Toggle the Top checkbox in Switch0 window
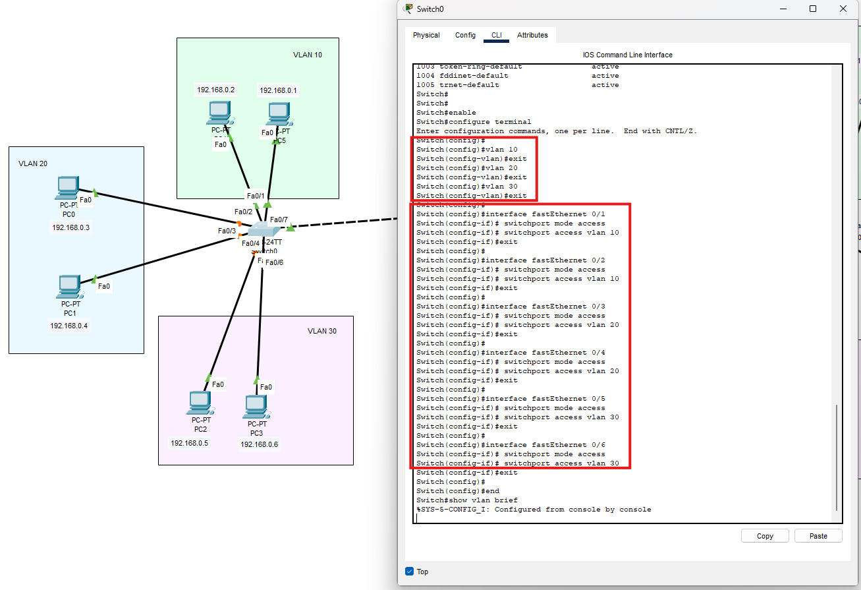This screenshot has width=861, height=590. (409, 572)
